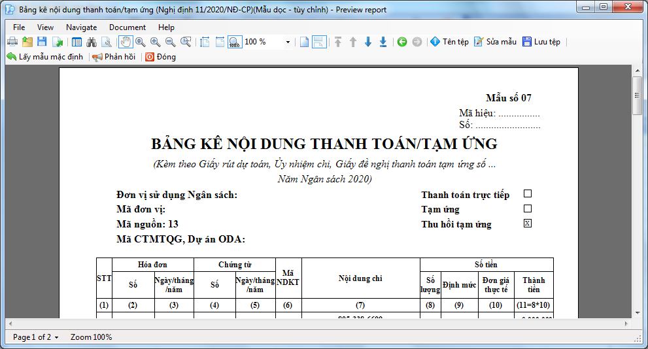Viewport: 648px width, 349px height.
Task: Click the Chứng từ column group header
Action: [235, 265]
